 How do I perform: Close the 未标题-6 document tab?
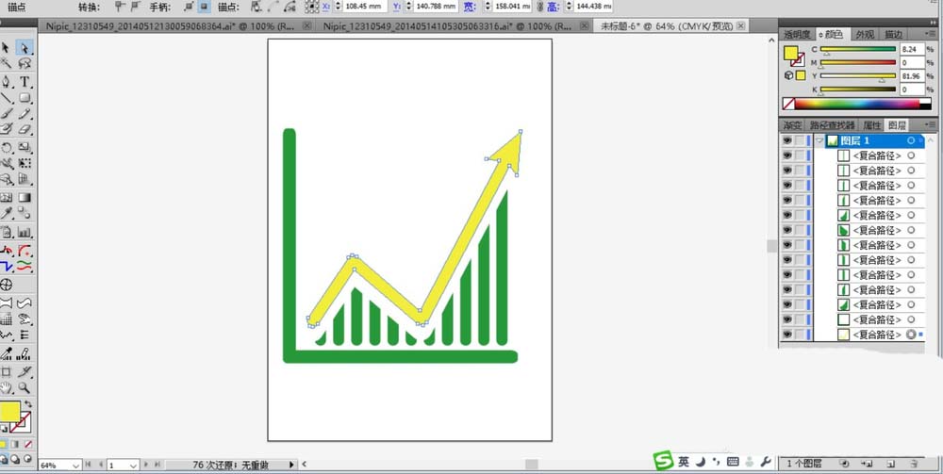point(740,25)
